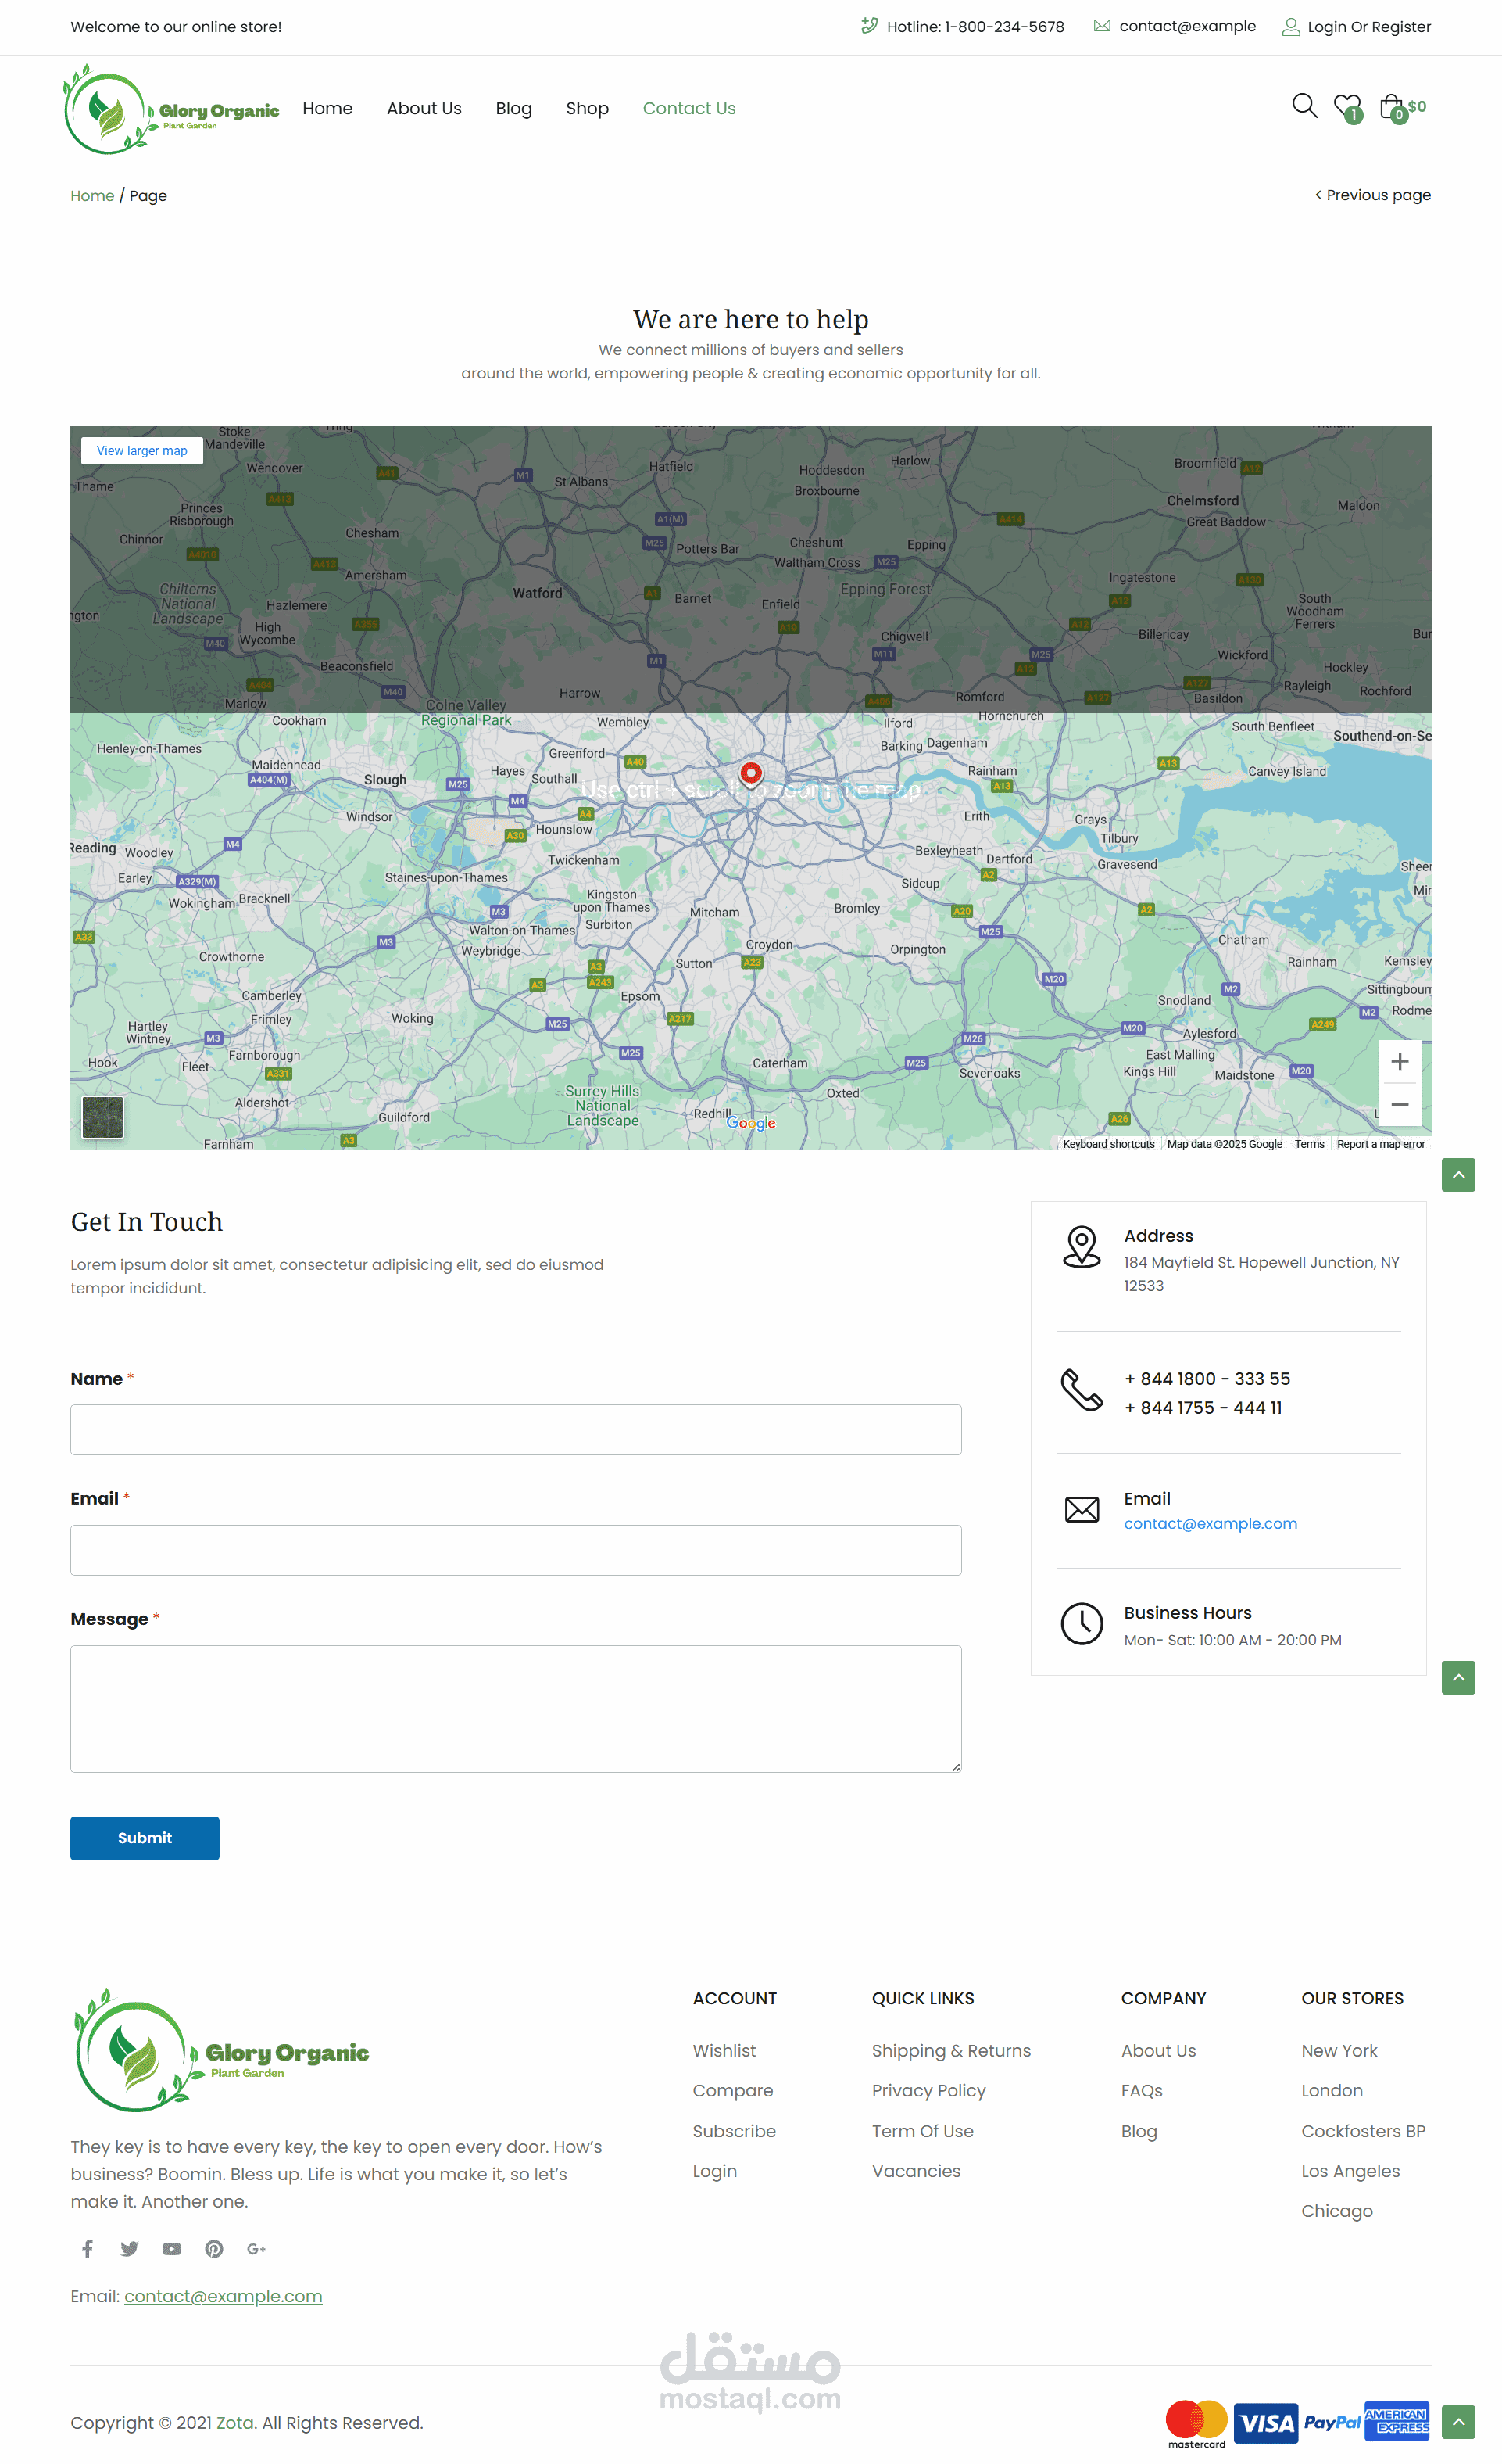The height and width of the screenshot is (2464, 1502).
Task: Click the Message text area
Action: pyautogui.click(x=516, y=1708)
